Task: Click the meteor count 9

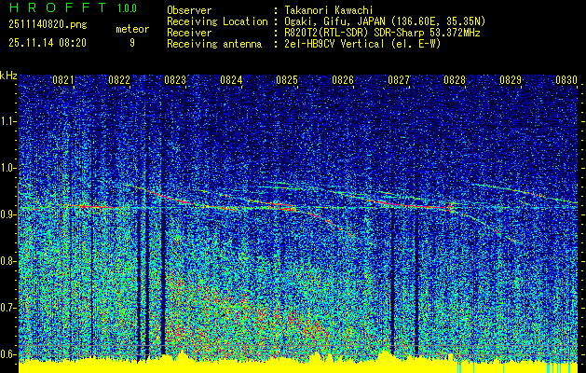Action: tap(132, 43)
